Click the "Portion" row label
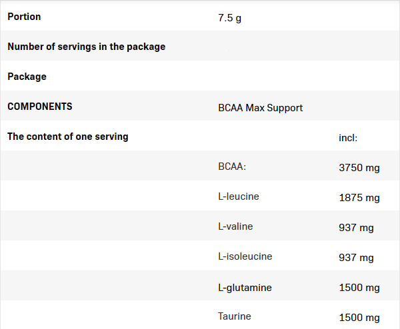Image resolution: width=400 pixels, height=329 pixels. 24,17
